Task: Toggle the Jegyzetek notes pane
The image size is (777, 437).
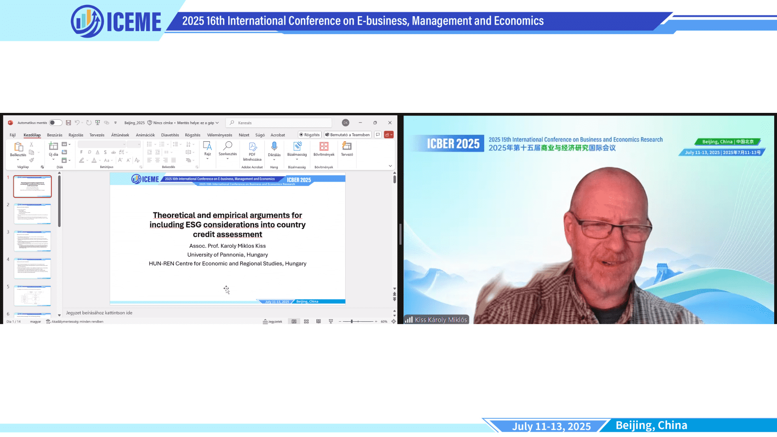Action: (x=272, y=321)
